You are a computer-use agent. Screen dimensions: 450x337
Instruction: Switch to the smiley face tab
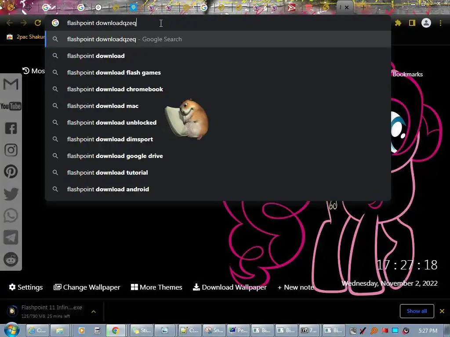(x=98, y=7)
